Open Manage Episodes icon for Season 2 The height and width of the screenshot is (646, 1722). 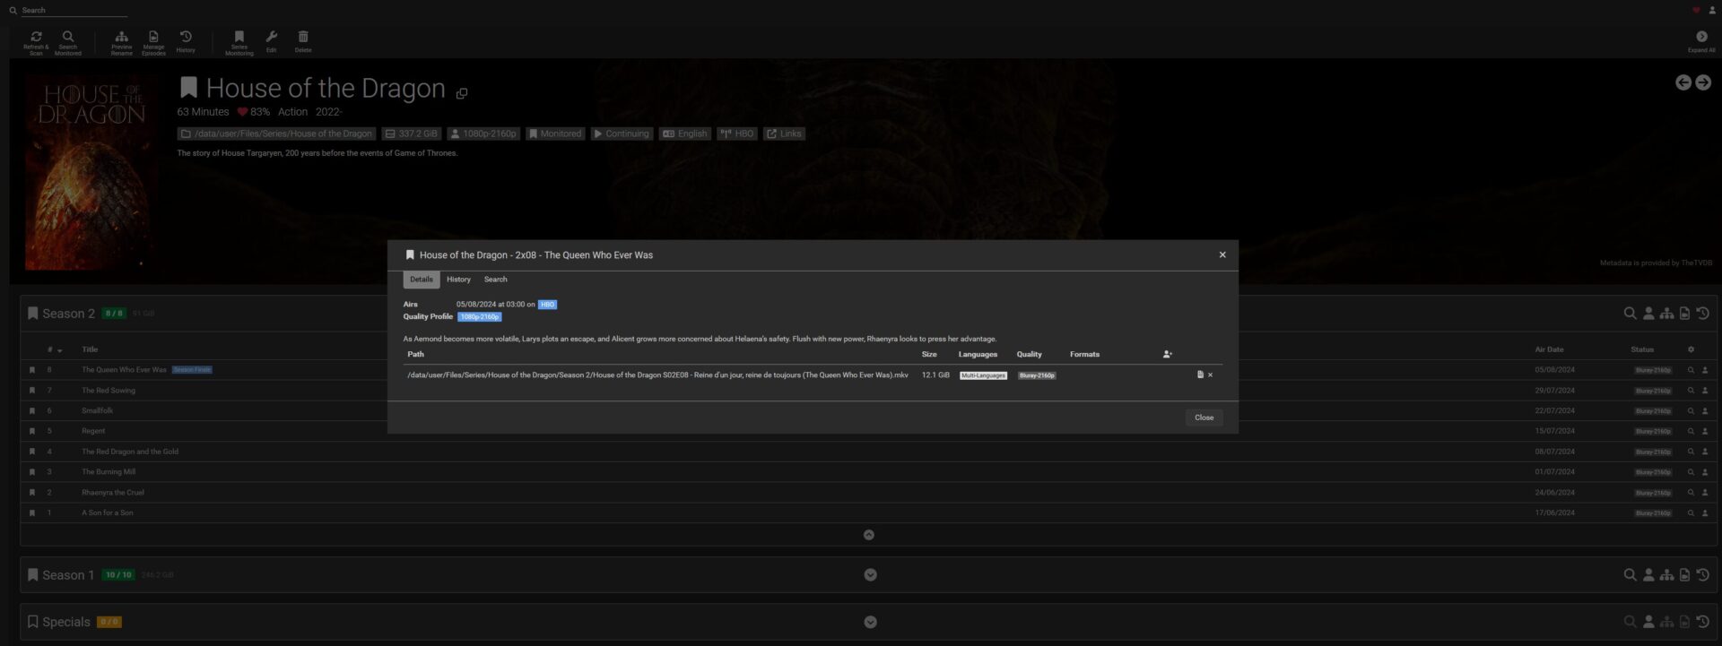pyautogui.click(x=1685, y=314)
